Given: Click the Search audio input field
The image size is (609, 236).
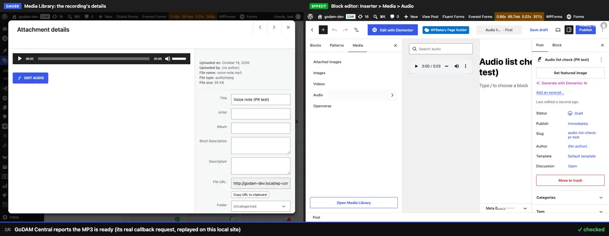Looking at the screenshot, I should point(441,49).
